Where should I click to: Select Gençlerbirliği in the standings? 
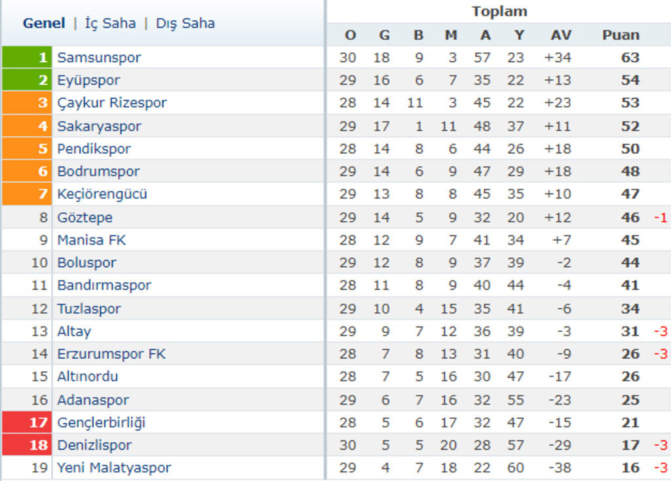(x=102, y=423)
